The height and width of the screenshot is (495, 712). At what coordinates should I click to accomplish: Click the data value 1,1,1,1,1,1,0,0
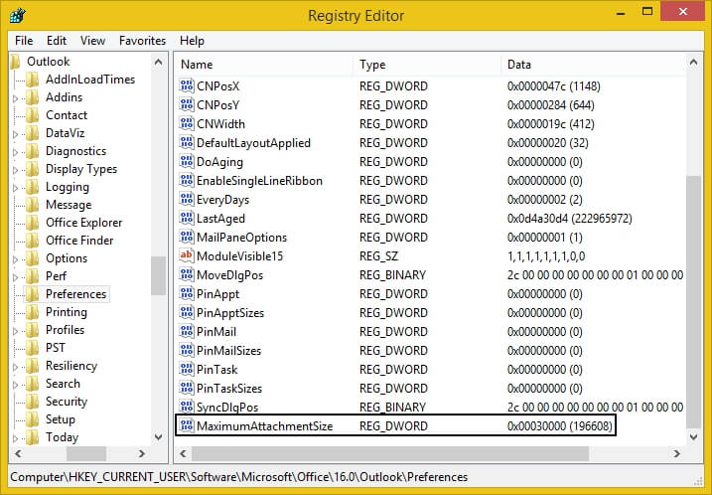[x=546, y=256]
